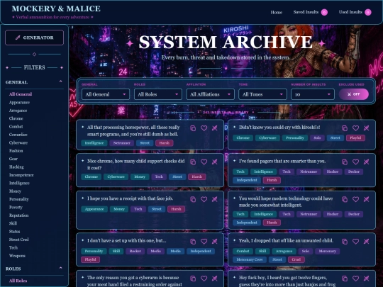
Task: Copy the 'receipt with that face job' insult
Action: click(193, 199)
